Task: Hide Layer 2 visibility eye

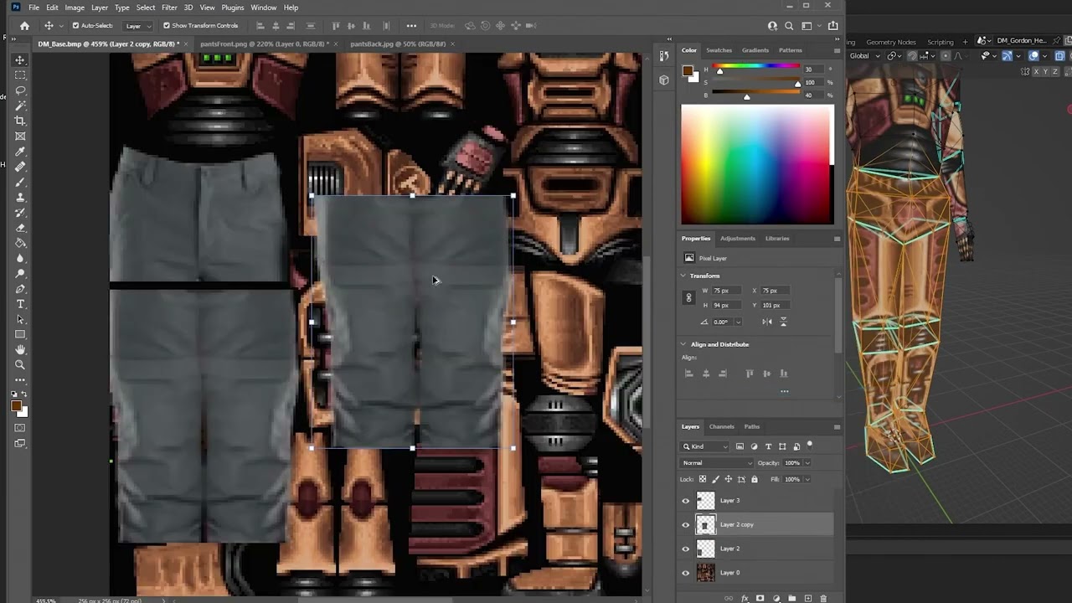Action: pos(686,549)
